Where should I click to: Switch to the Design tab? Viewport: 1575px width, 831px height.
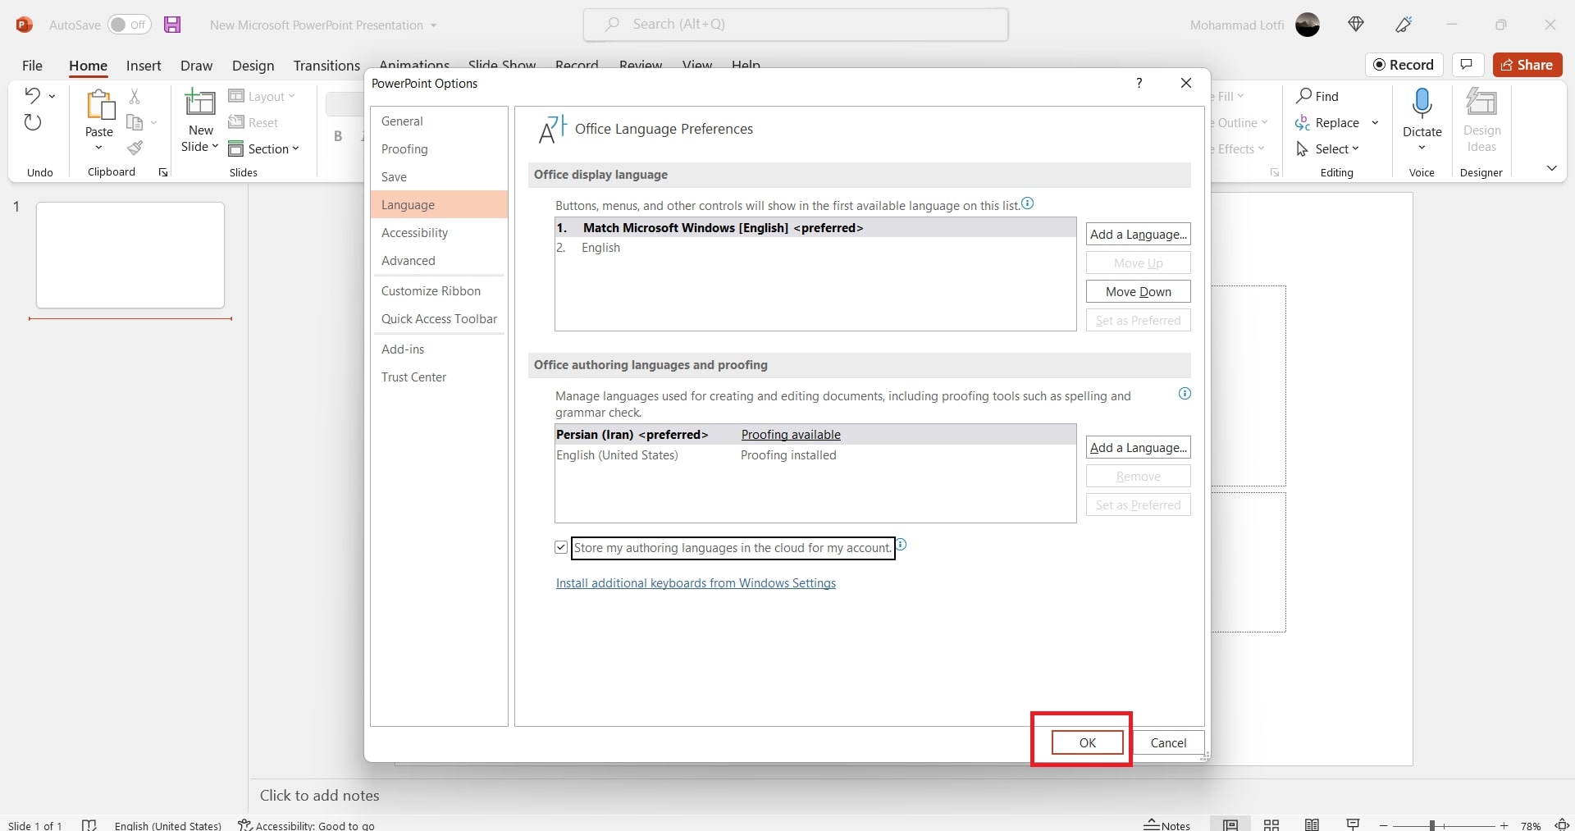coord(253,66)
